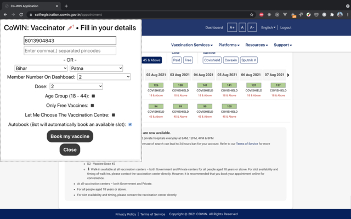This screenshot has width=351, height=219.
Task: Increase font size with A+
Action: (232, 27)
